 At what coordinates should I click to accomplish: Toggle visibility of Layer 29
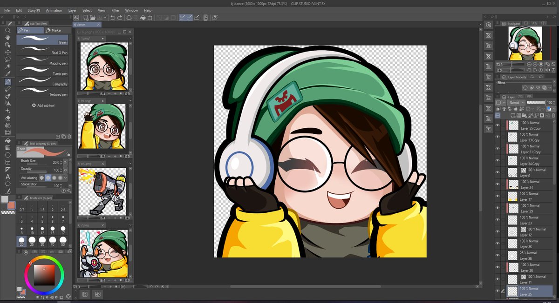(498, 208)
